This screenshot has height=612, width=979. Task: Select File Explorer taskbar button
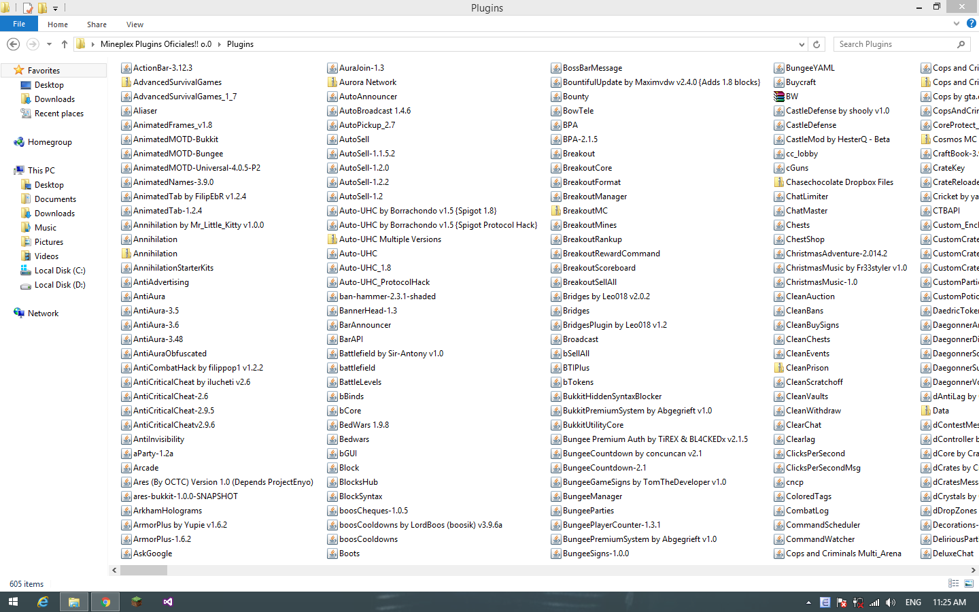tap(74, 602)
